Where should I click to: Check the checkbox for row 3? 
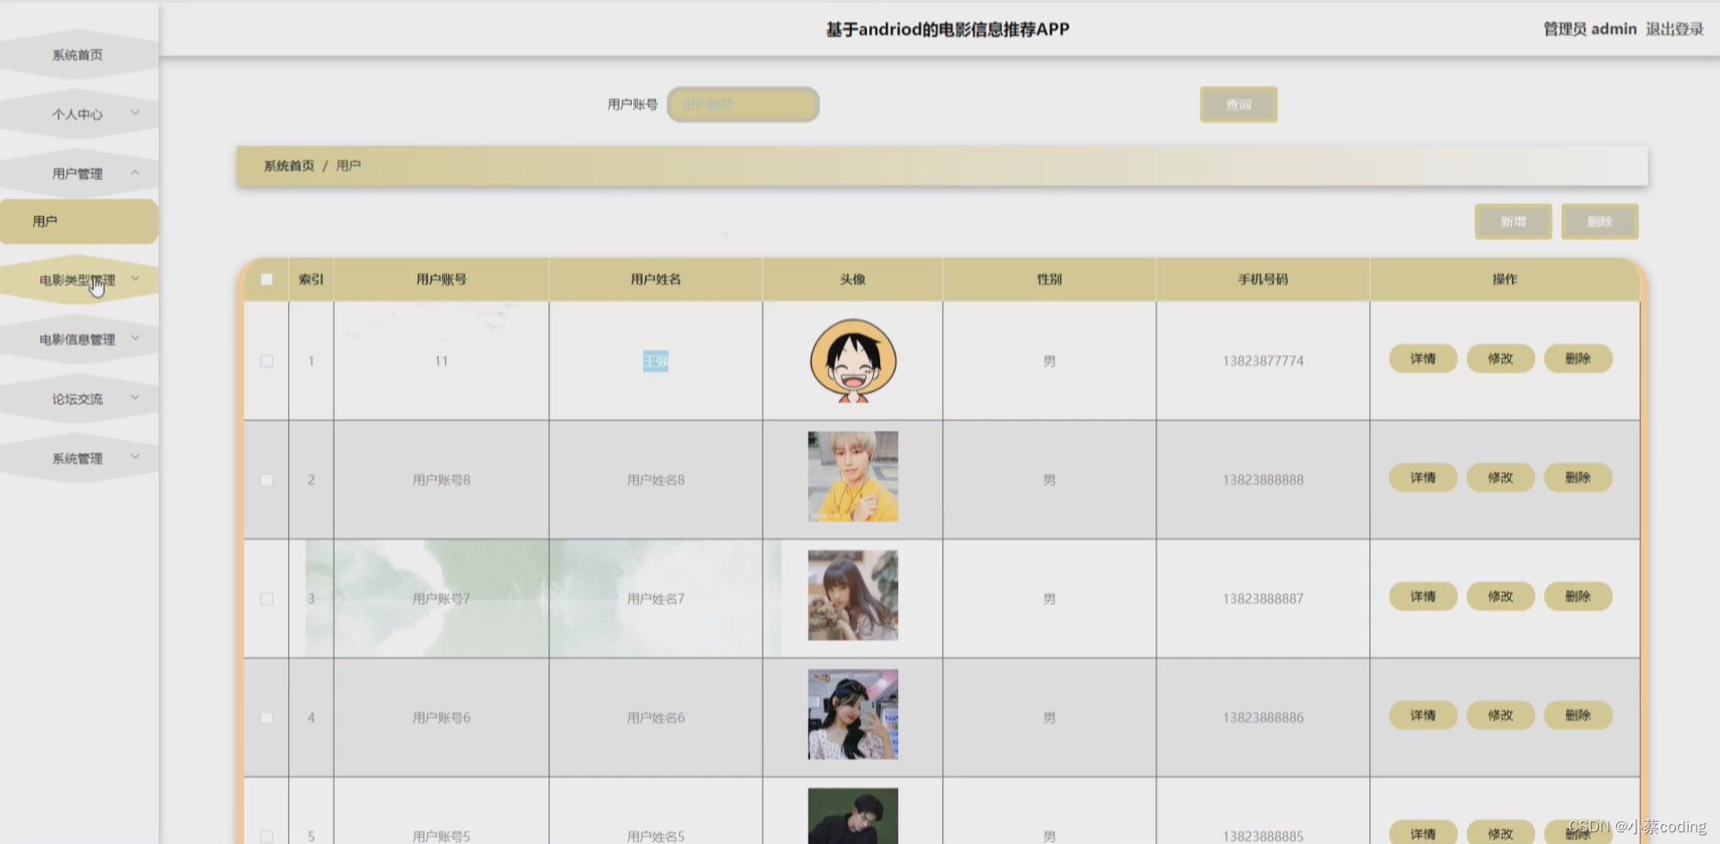266,598
